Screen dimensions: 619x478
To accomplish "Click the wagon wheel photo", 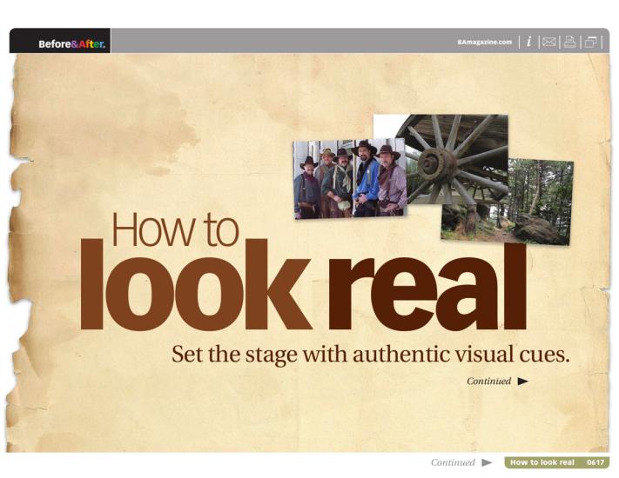I will (x=454, y=158).
